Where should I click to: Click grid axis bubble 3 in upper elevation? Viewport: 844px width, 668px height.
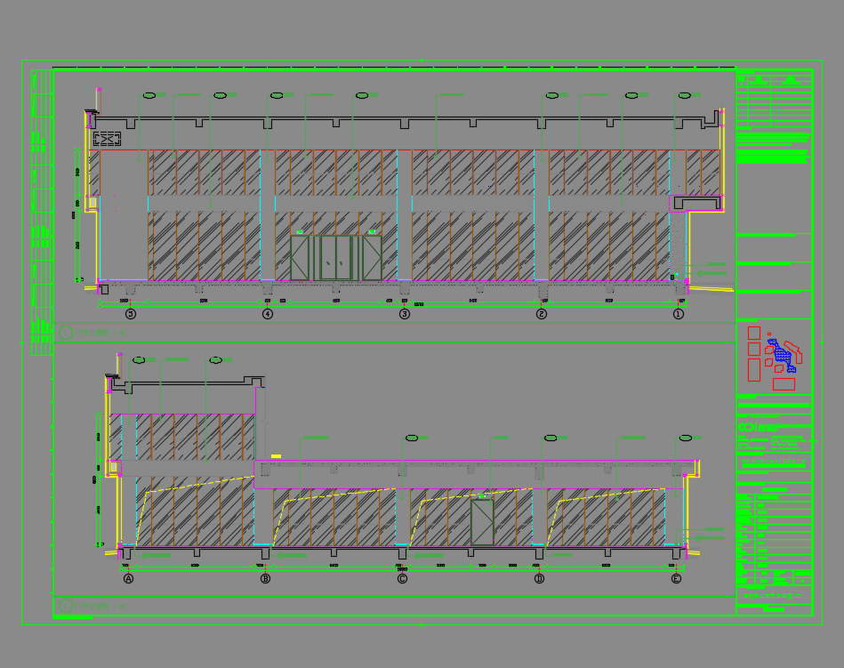pos(405,314)
